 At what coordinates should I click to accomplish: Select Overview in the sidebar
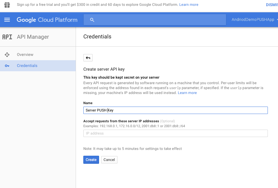click(x=25, y=55)
